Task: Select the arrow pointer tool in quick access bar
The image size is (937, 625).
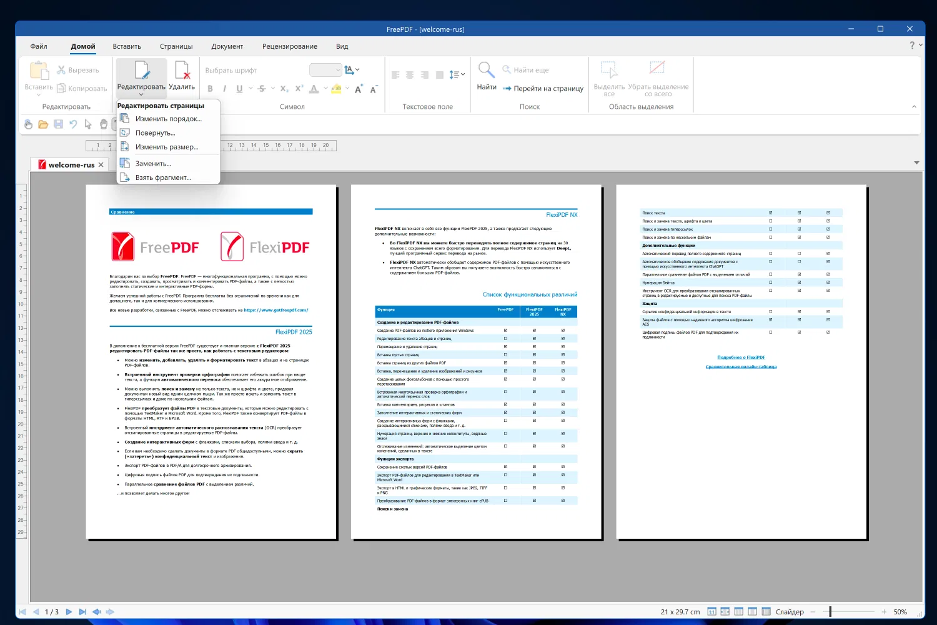Action: point(88,124)
